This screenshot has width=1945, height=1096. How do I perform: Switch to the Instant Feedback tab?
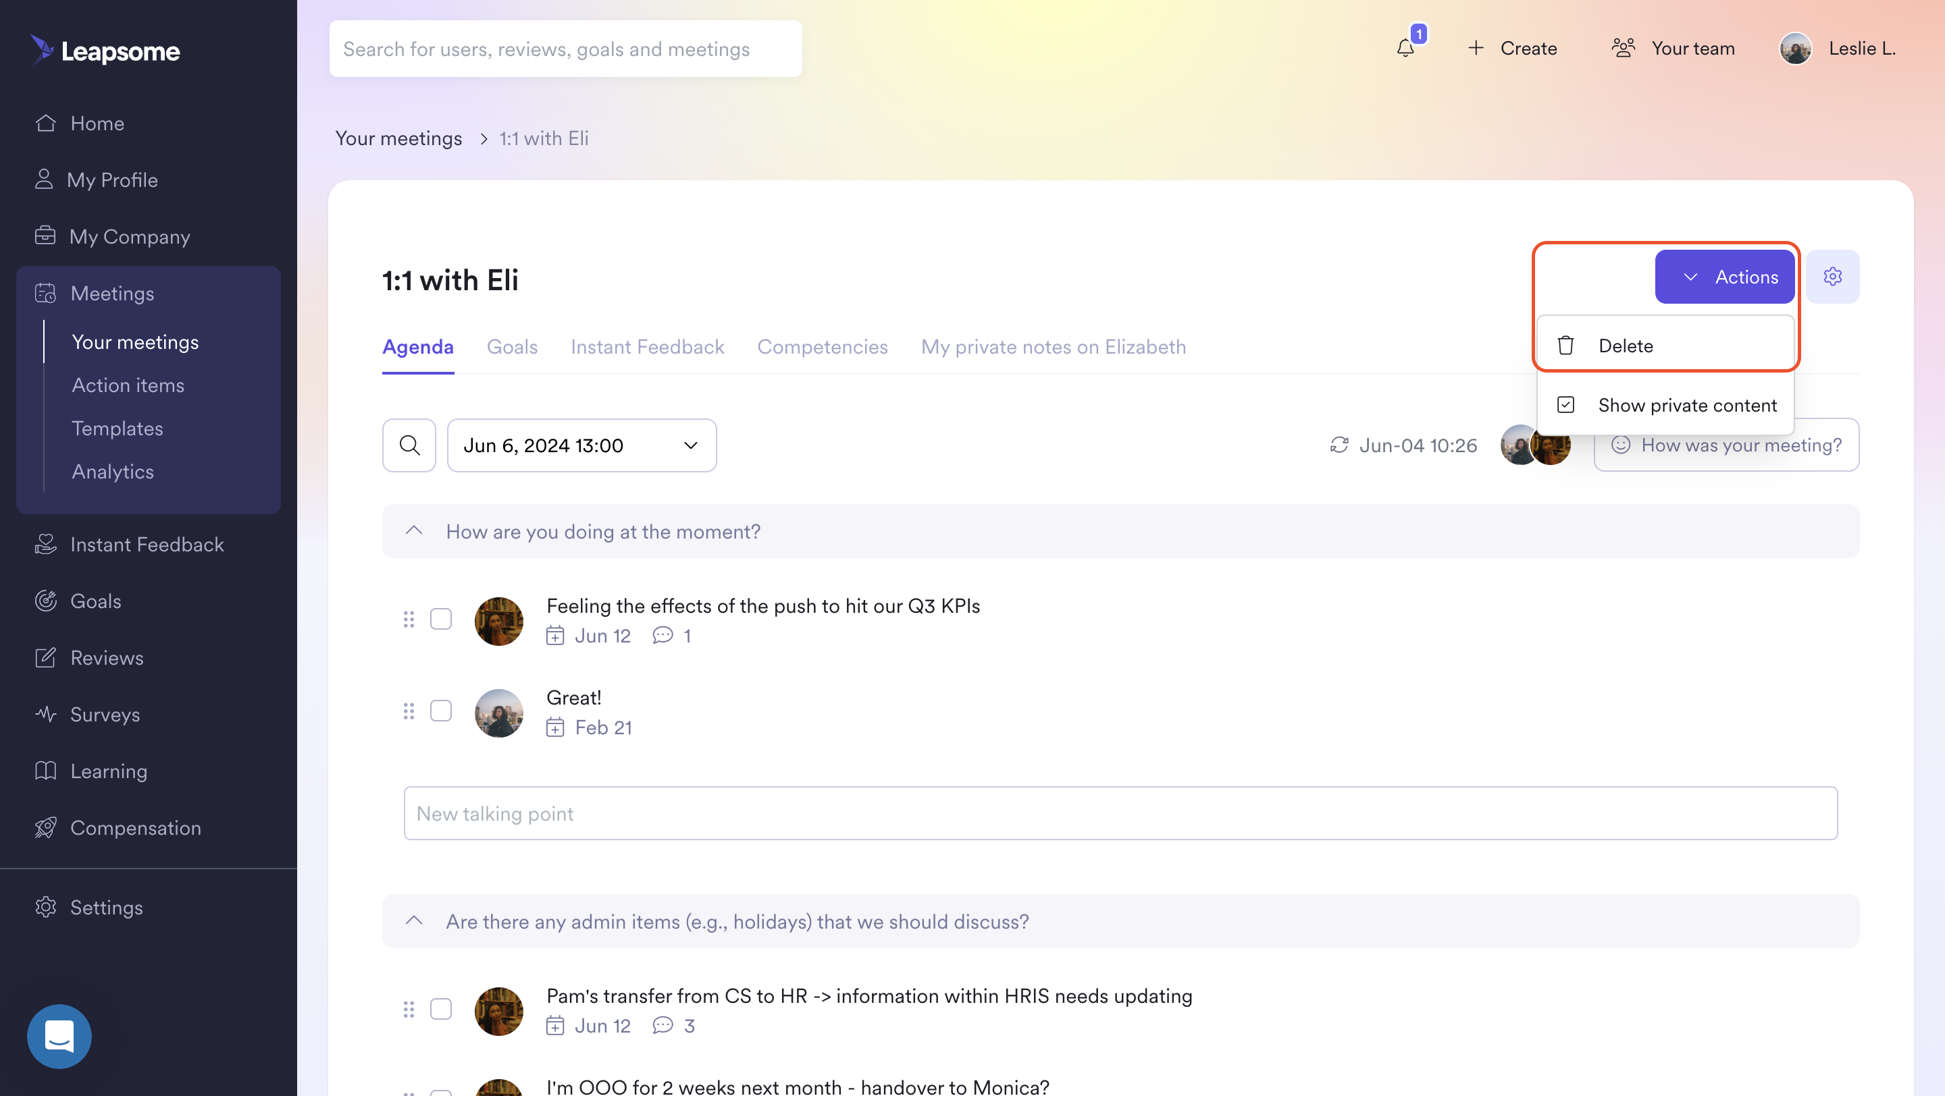(647, 347)
